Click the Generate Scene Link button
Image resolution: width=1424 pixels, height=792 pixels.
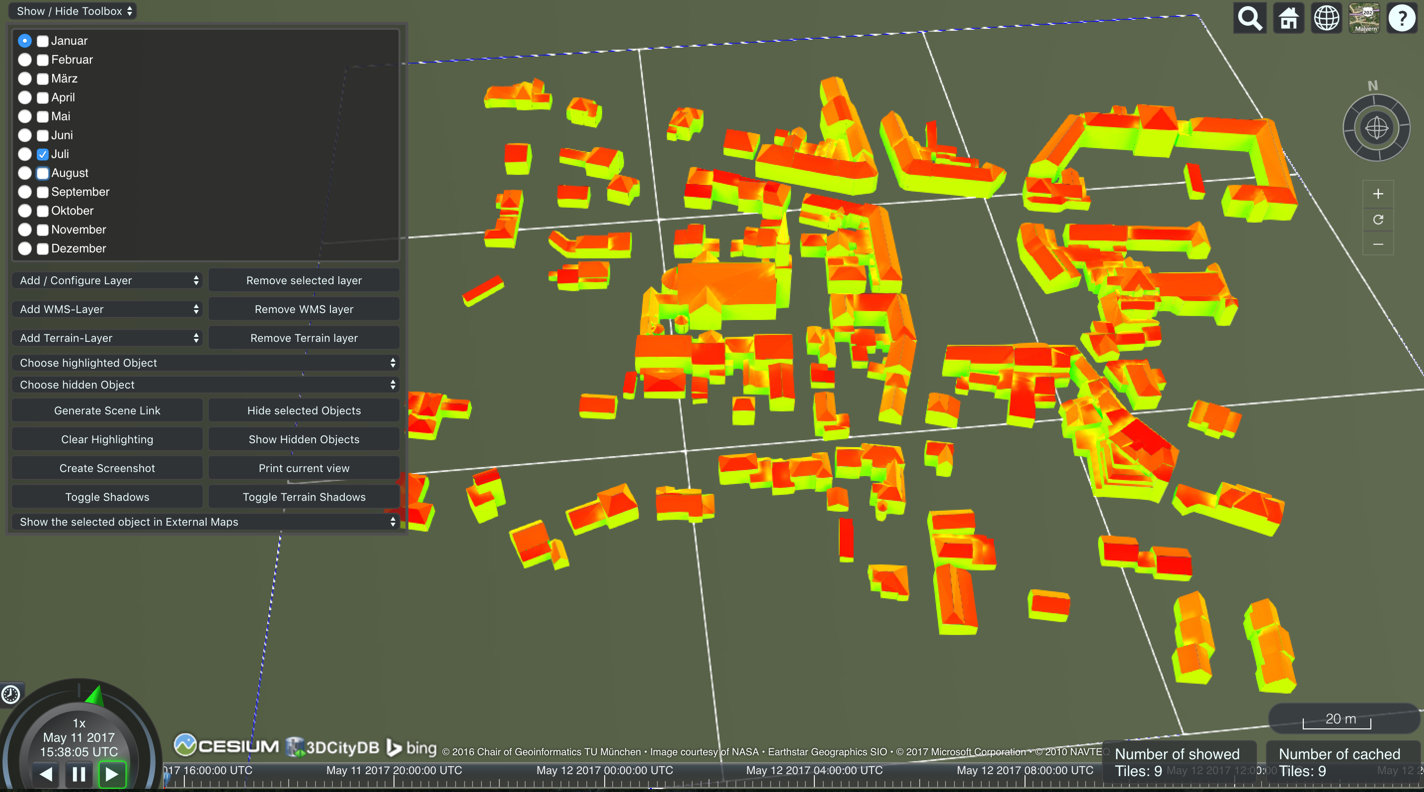[x=107, y=410]
